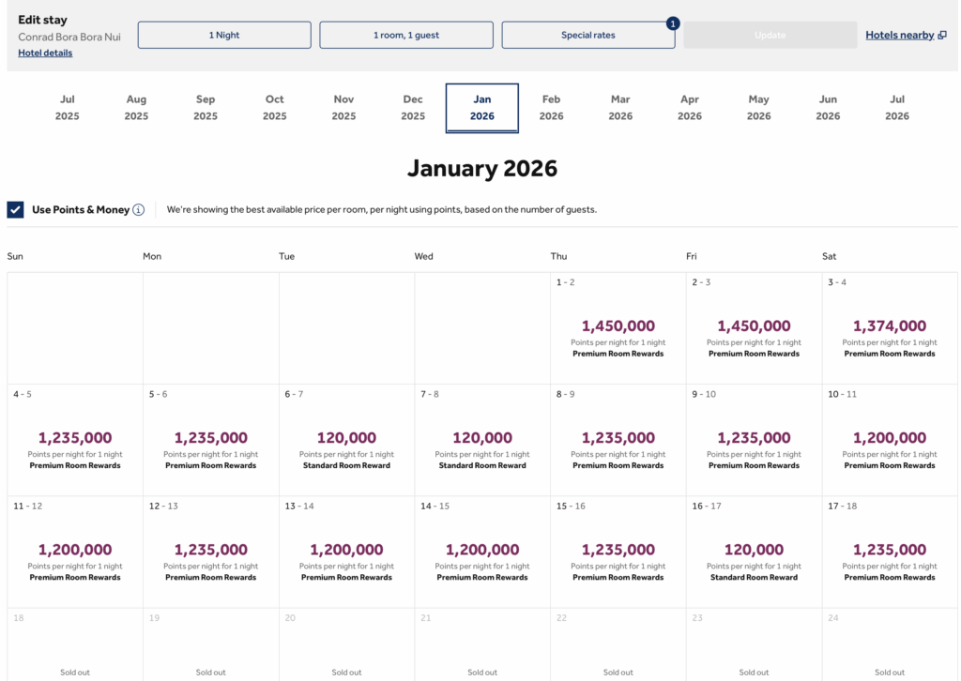The height and width of the screenshot is (681, 961).
Task: Expand the 1 room, 1 guest selector
Action: click(x=405, y=36)
